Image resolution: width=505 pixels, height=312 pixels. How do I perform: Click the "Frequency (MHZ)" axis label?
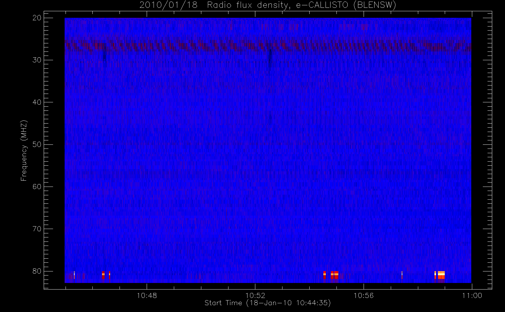[x=24, y=150]
